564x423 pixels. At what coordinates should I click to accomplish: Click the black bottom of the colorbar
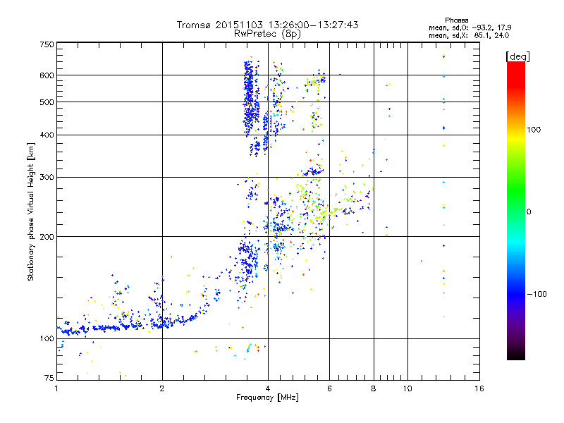click(x=516, y=355)
